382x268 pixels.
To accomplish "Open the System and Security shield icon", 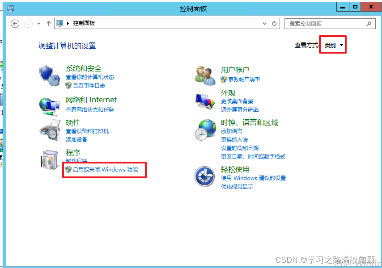I will (x=50, y=75).
